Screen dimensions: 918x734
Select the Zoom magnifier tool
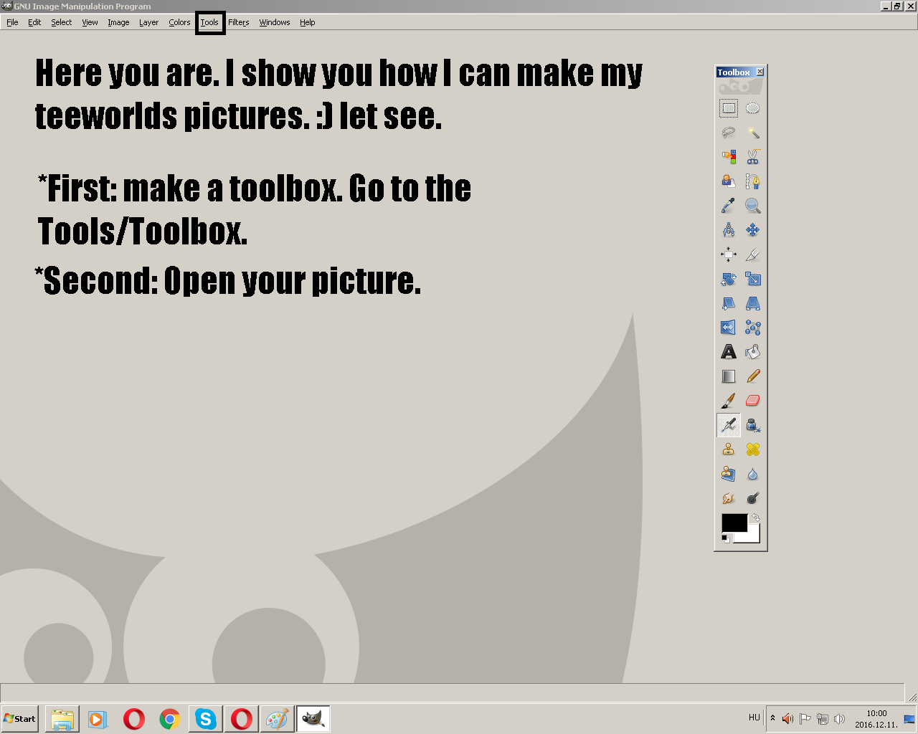click(x=752, y=206)
